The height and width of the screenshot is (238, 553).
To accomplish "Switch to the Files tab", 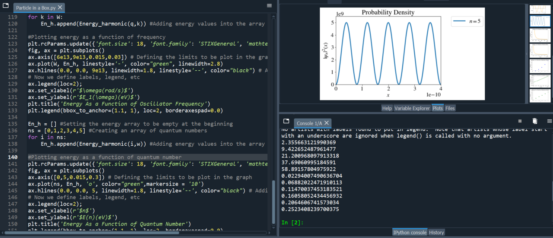I will click(450, 108).
